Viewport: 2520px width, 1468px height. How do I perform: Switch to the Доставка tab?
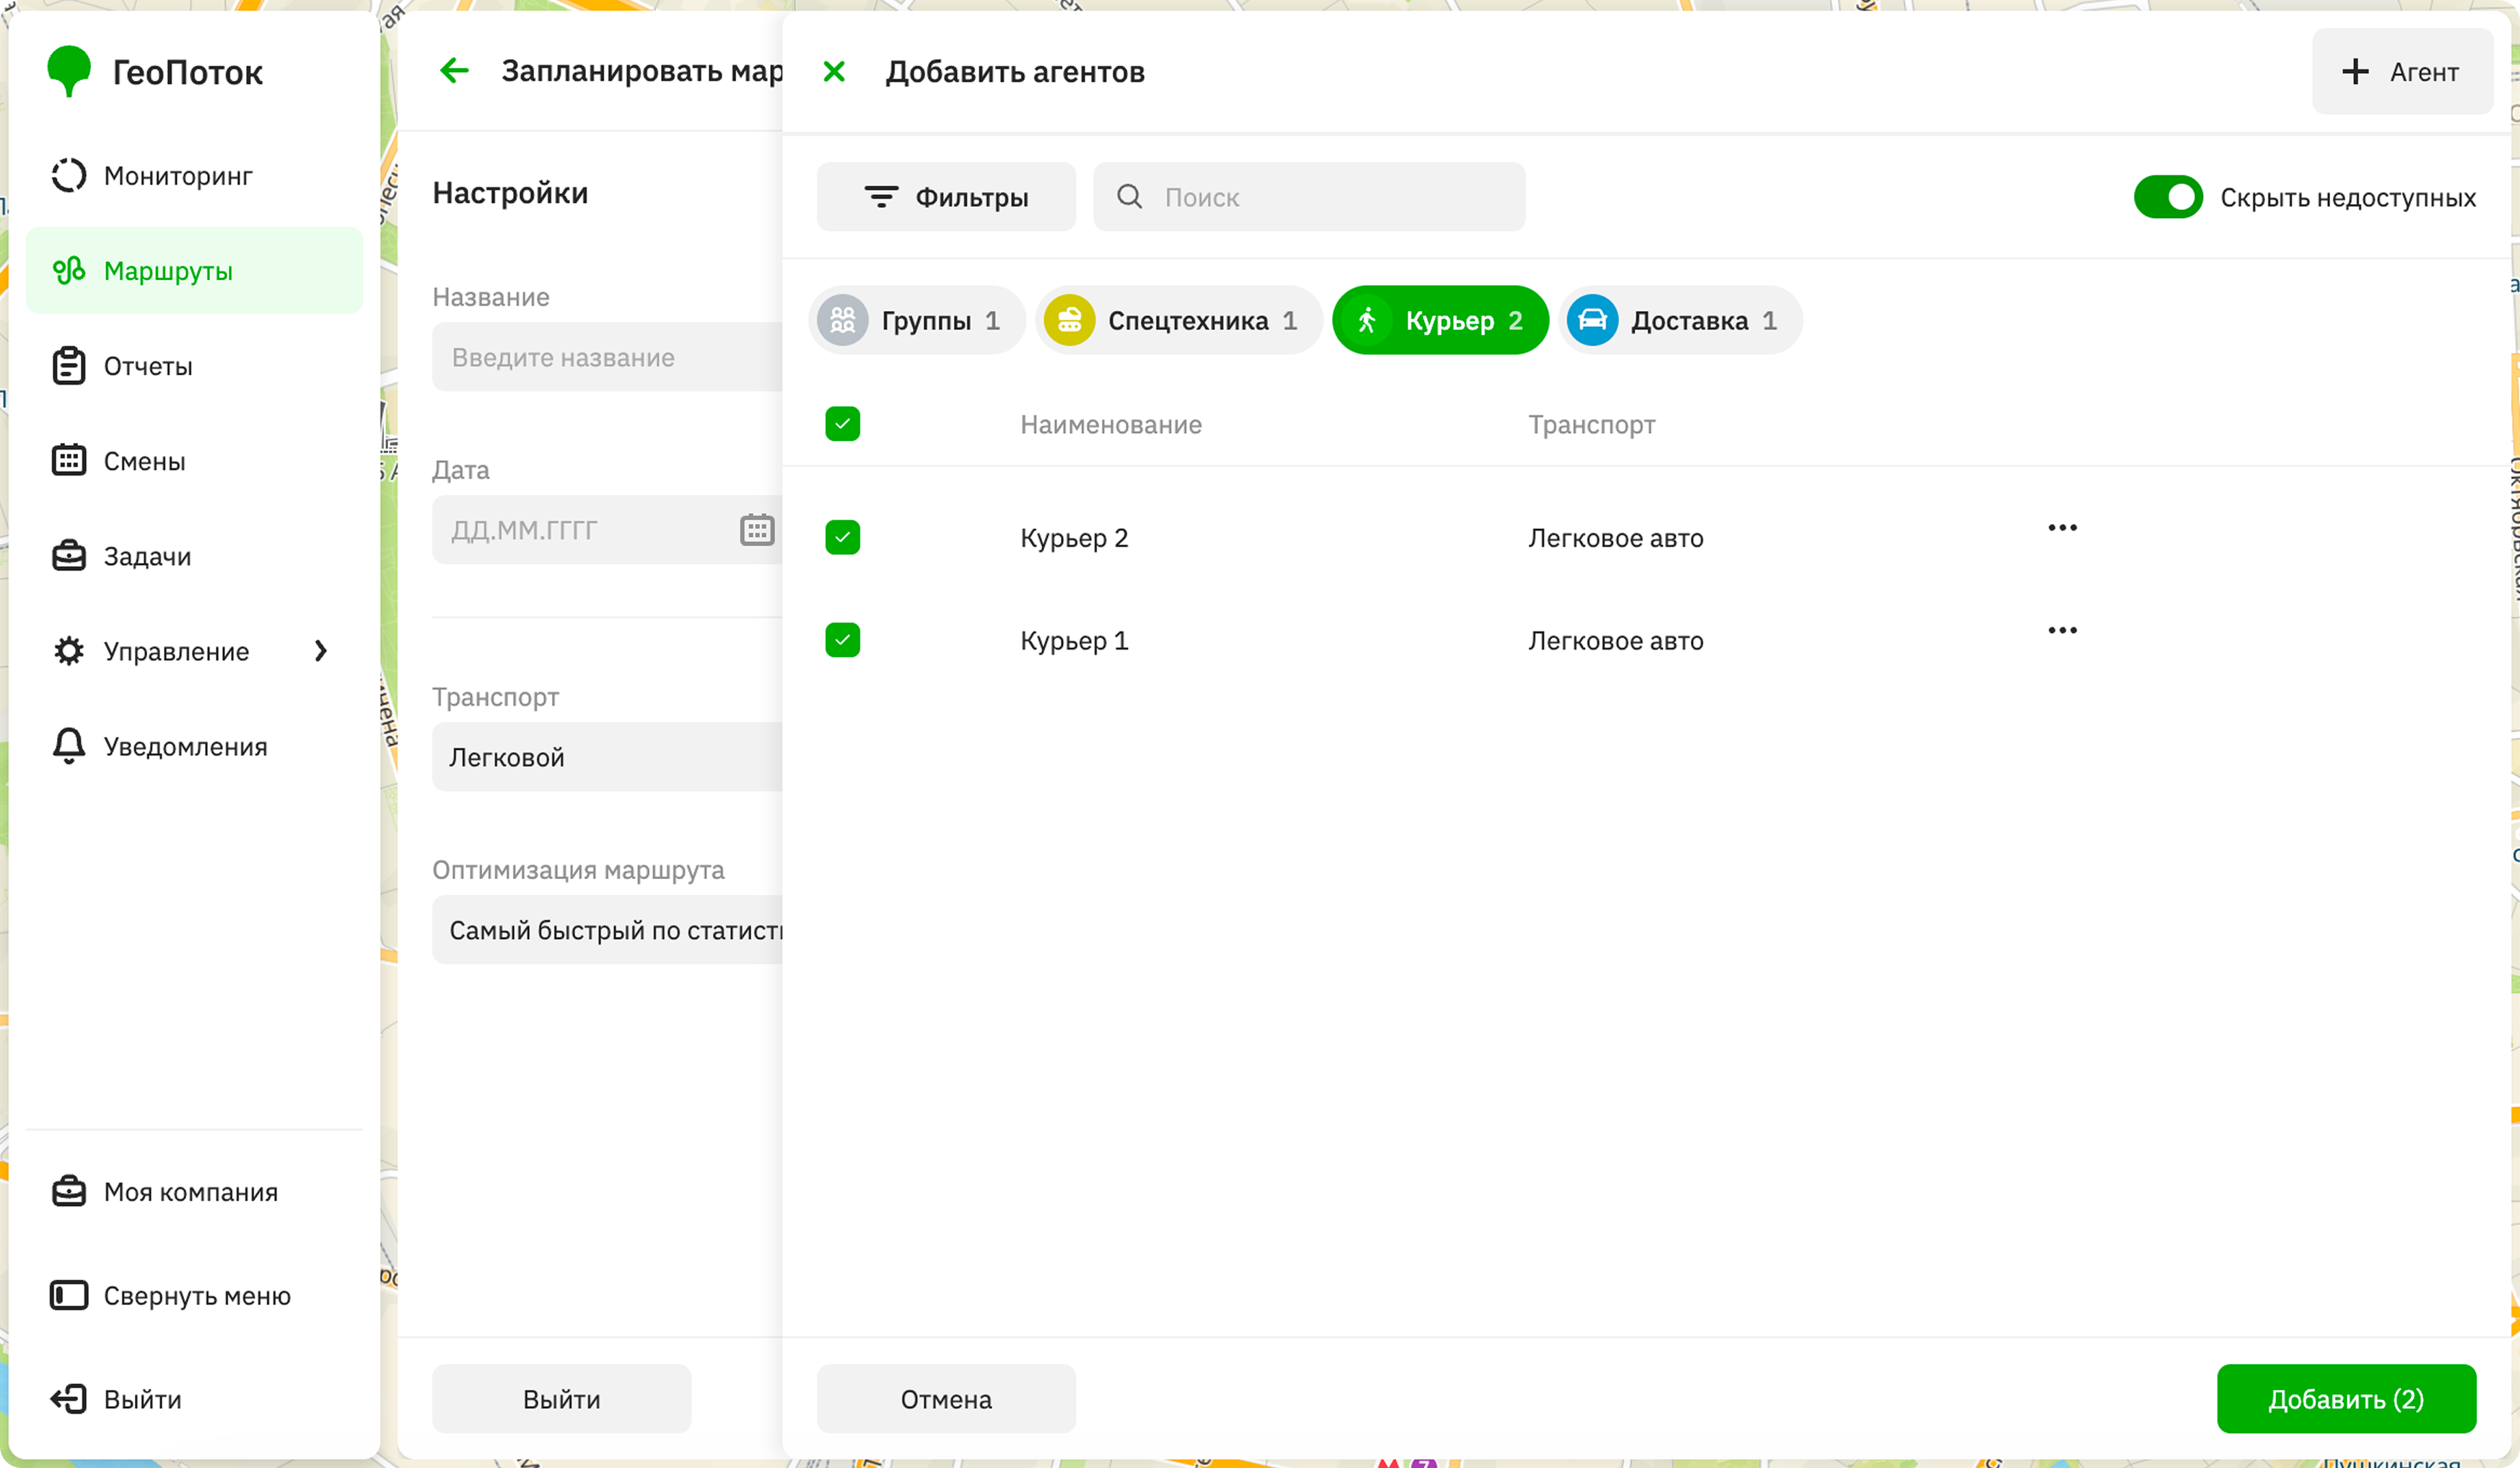(1681, 320)
